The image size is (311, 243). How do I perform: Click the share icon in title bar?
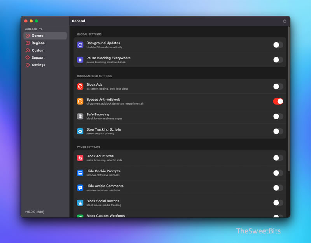point(285,21)
